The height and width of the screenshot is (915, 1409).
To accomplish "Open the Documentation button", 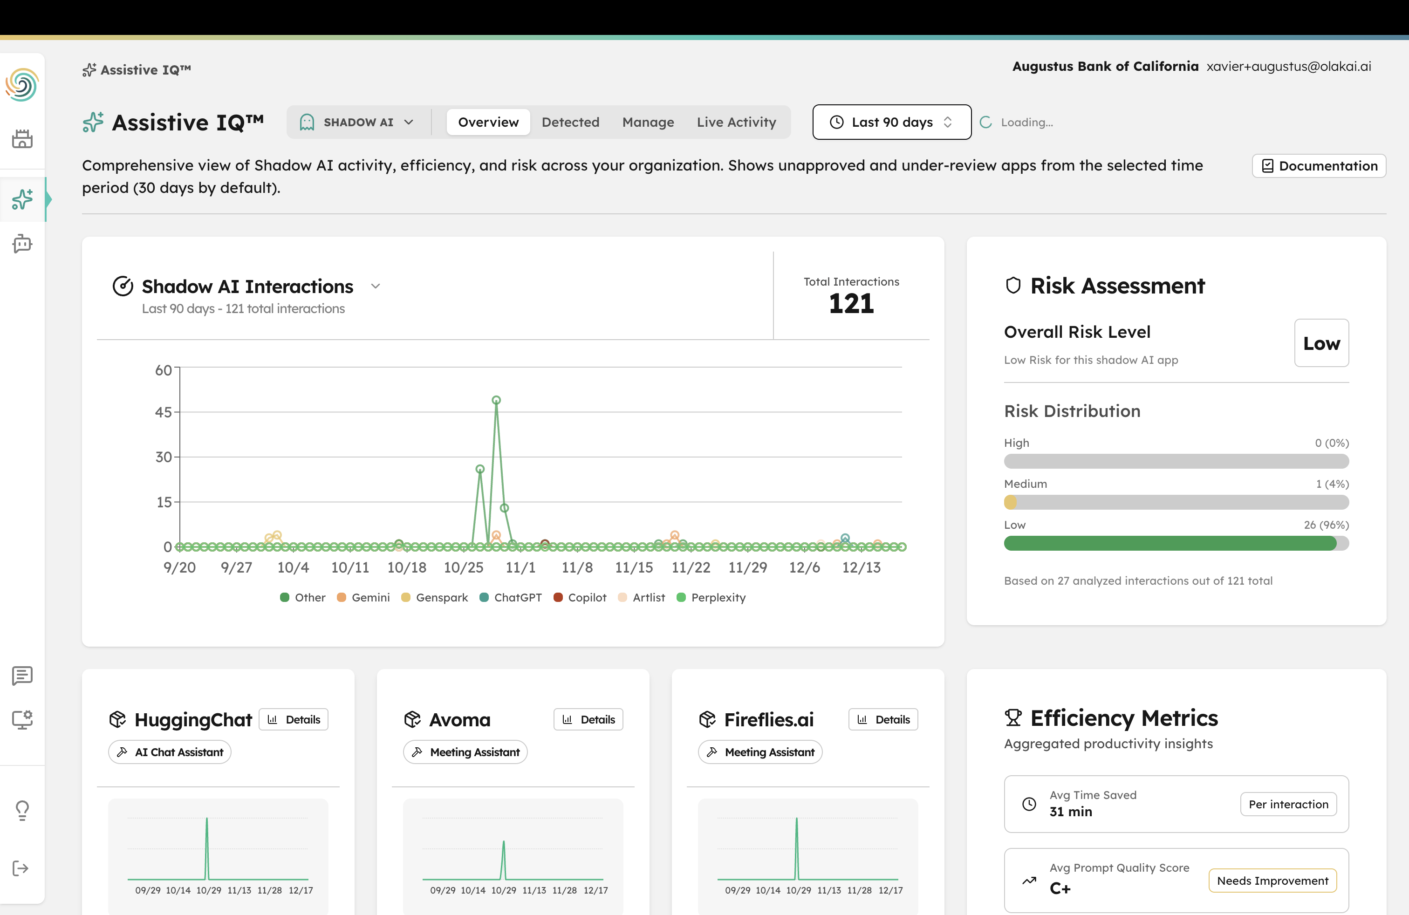I will point(1319,166).
